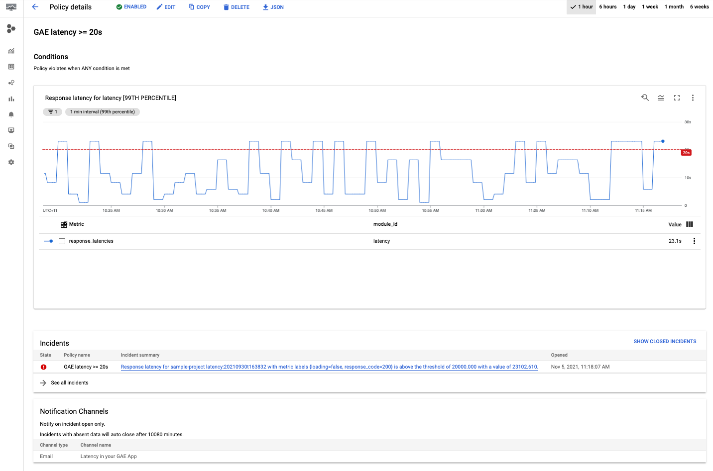
Task: Show closed incidents
Action: point(665,341)
